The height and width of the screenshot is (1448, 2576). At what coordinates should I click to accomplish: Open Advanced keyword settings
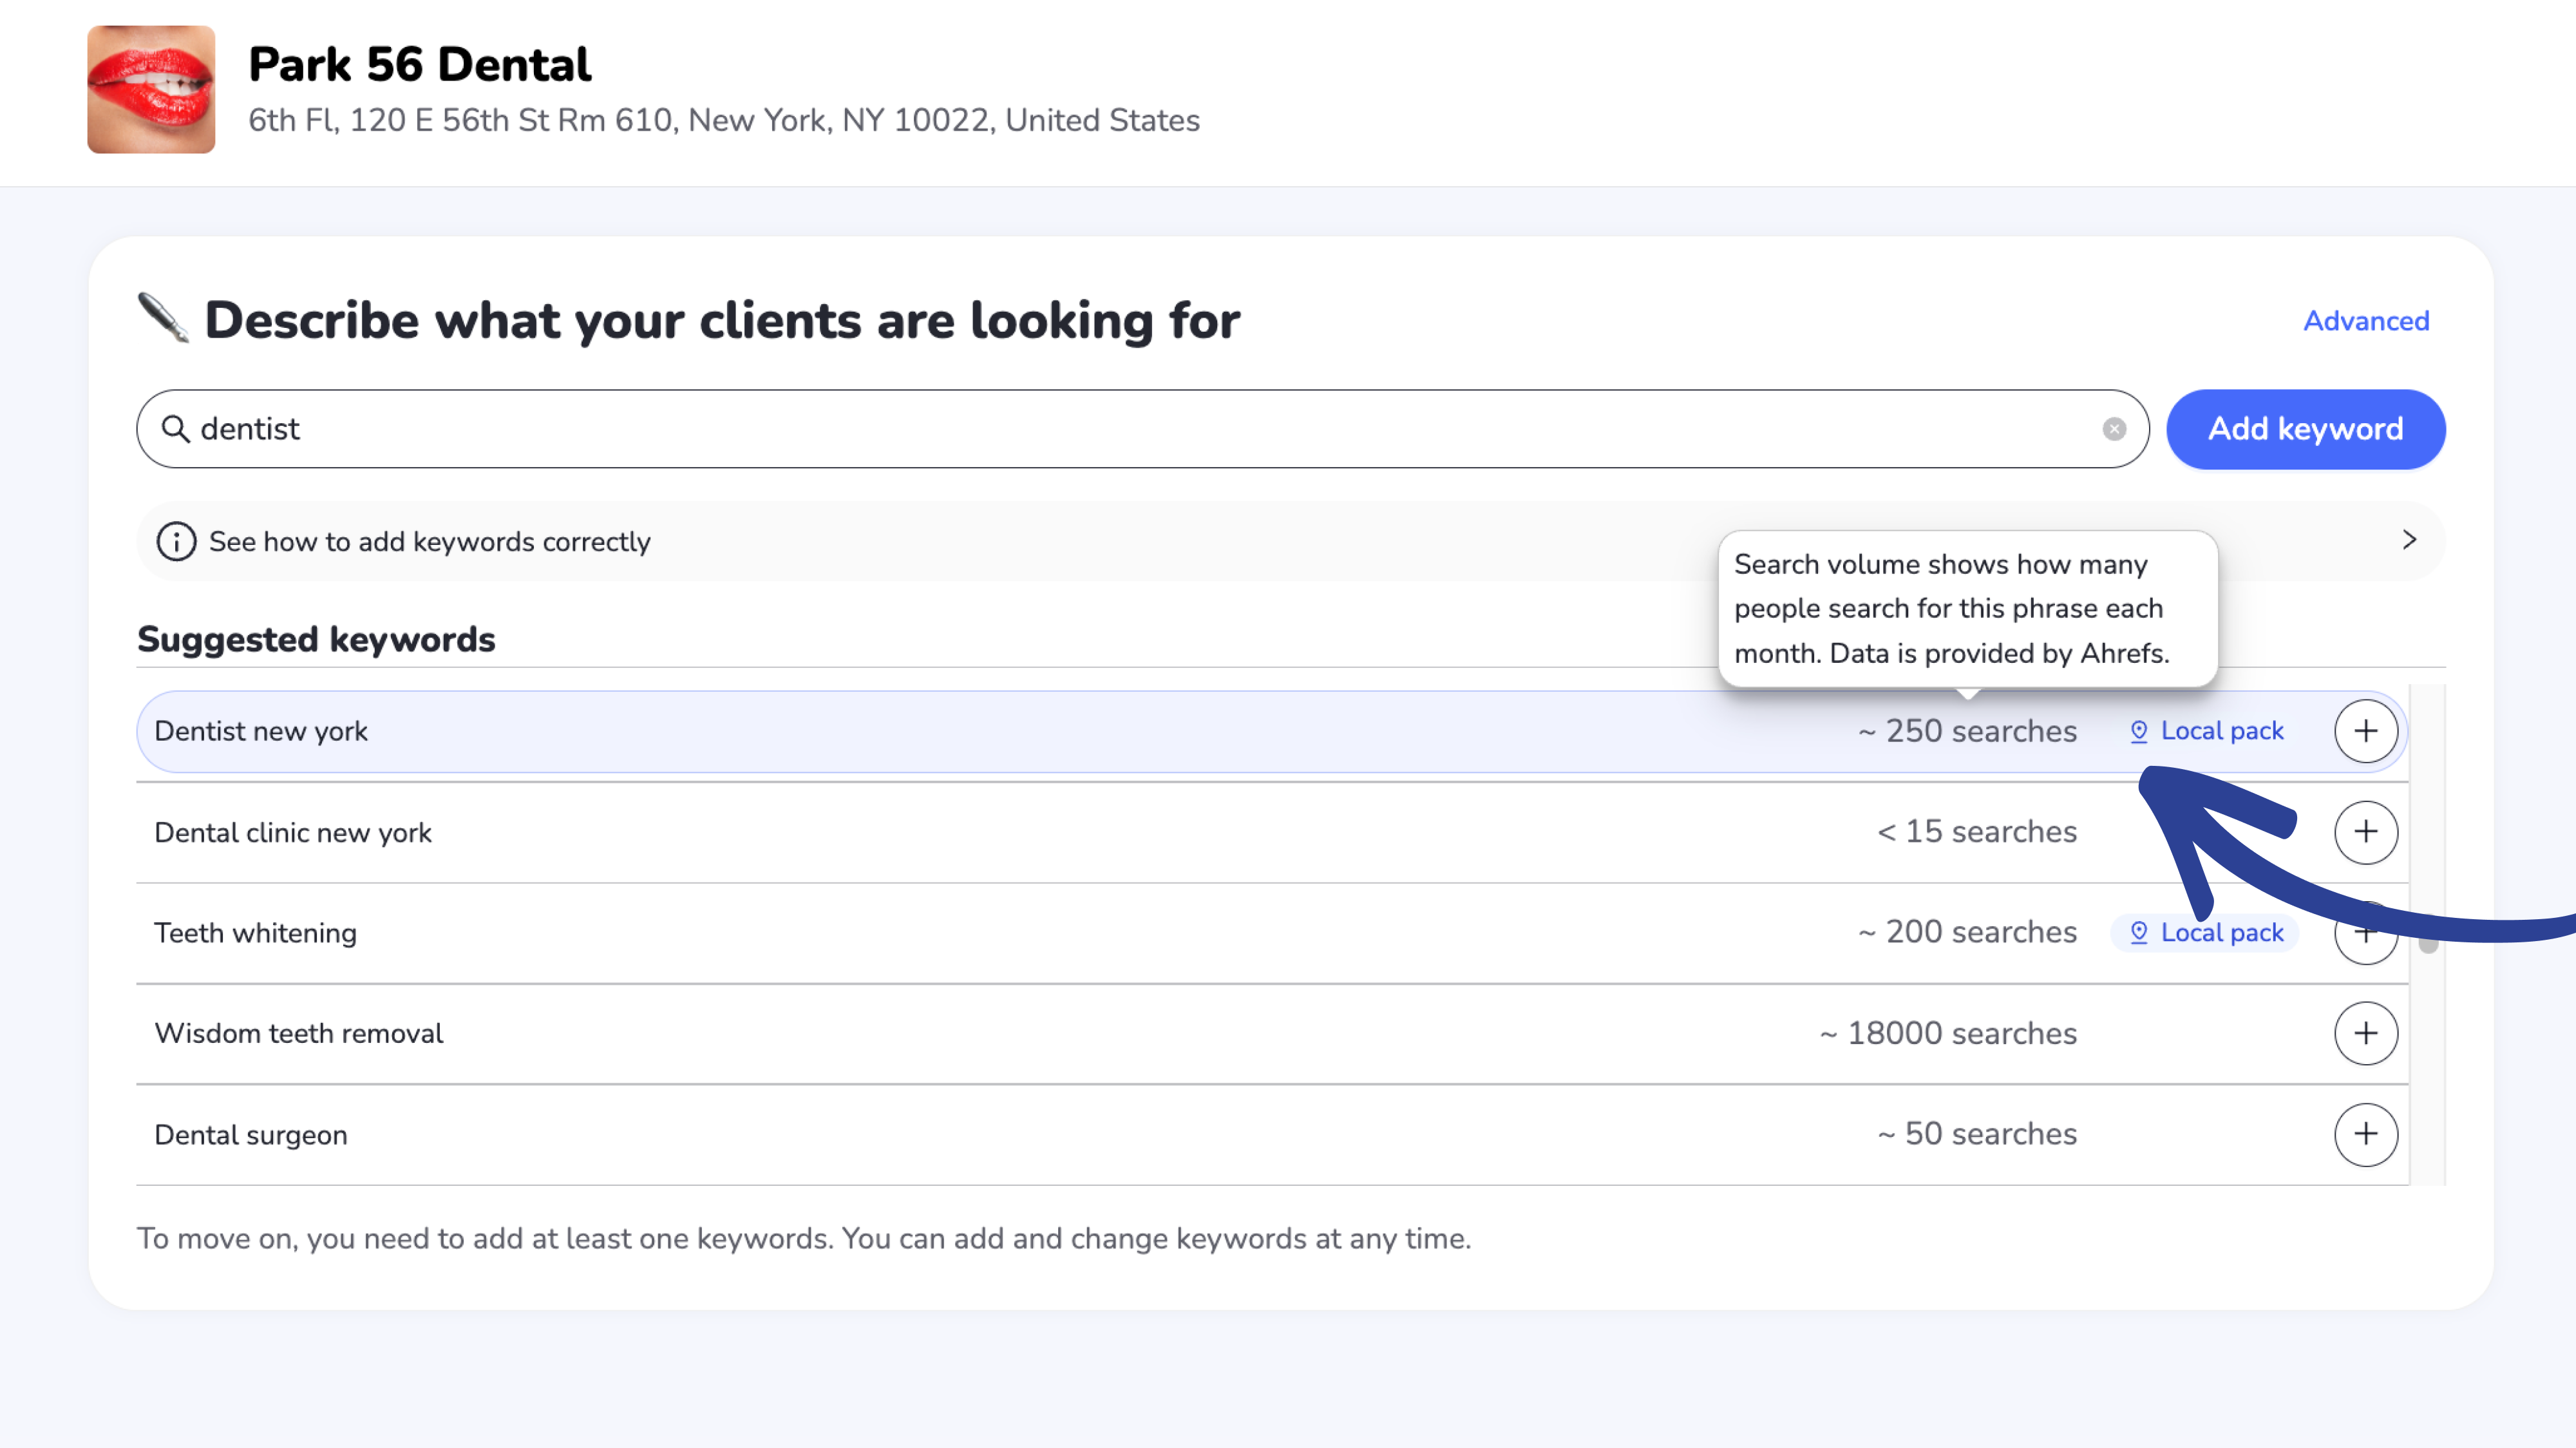tap(2365, 321)
